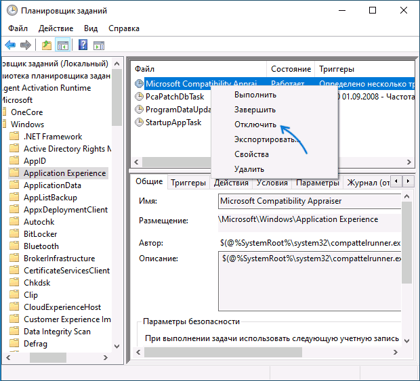This screenshot has height=381, width=420.
Task: Click the folder icon next to Data Integrity Scan
Action: point(14,331)
